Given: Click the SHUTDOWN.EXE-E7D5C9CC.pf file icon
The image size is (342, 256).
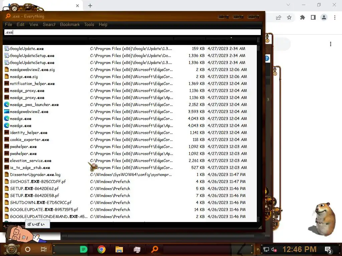Looking at the screenshot, I should tap(7, 202).
